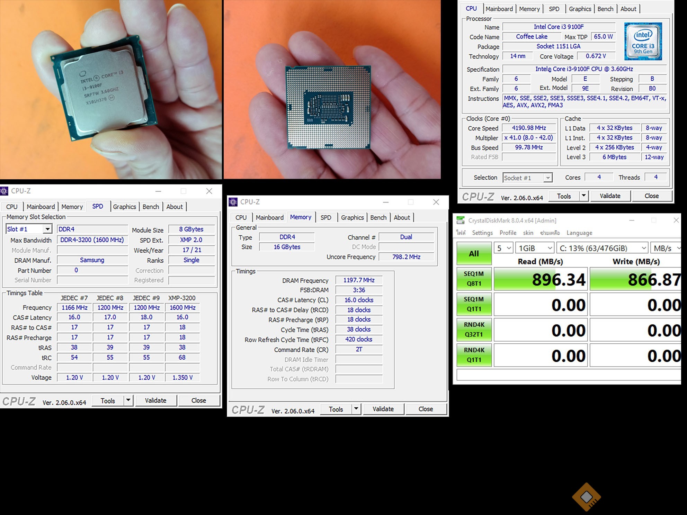Open the Language menu in CrystalDiskMark
The height and width of the screenshot is (515, 687).
click(579, 233)
